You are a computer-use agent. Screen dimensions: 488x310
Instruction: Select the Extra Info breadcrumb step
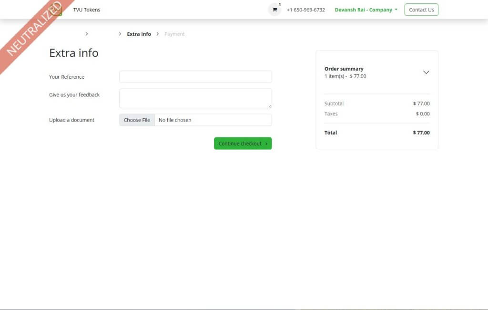pos(139,34)
